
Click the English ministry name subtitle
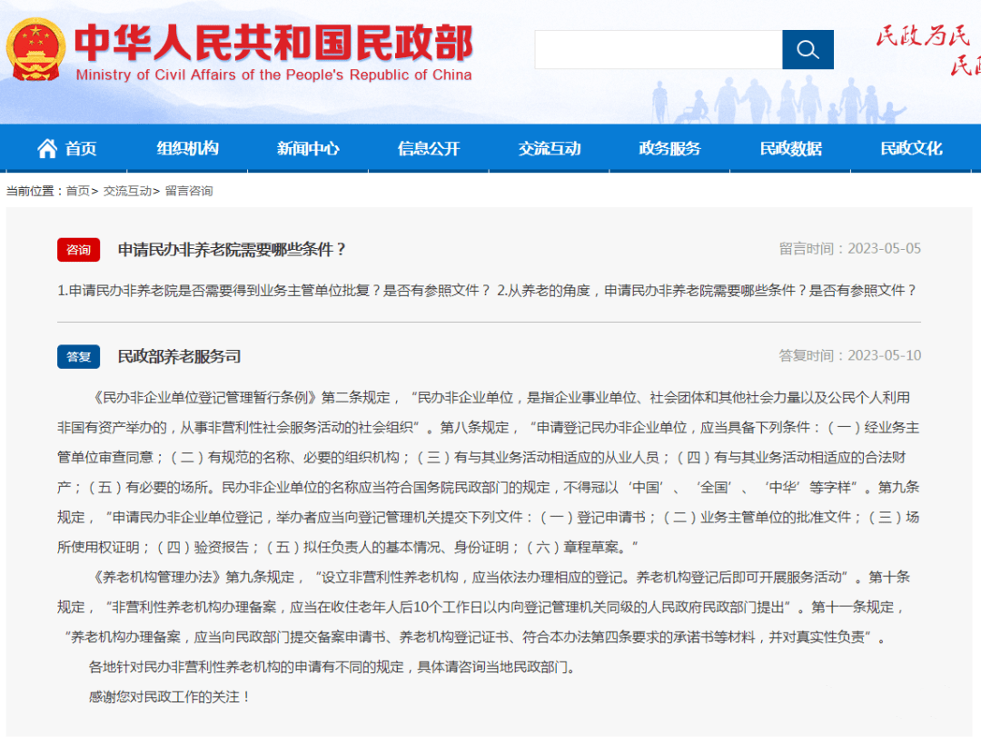click(273, 75)
